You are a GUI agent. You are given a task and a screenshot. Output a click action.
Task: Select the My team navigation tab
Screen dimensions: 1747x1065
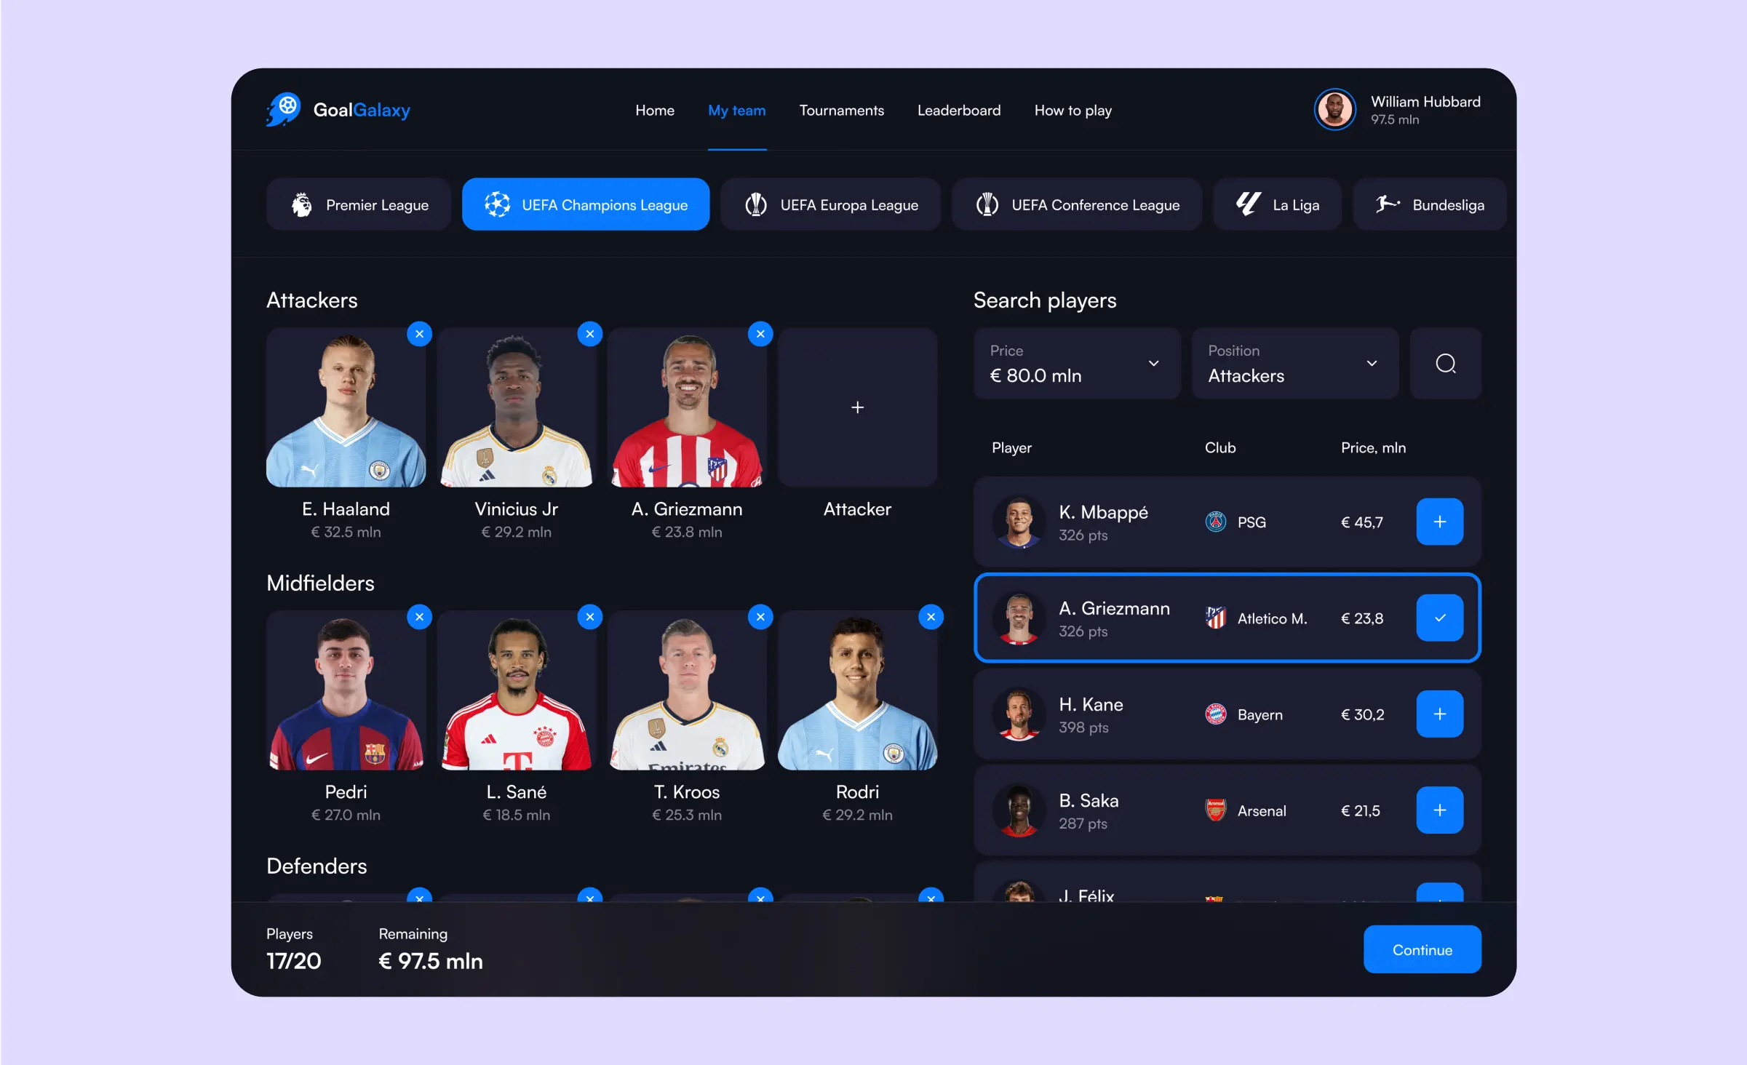pos(736,110)
